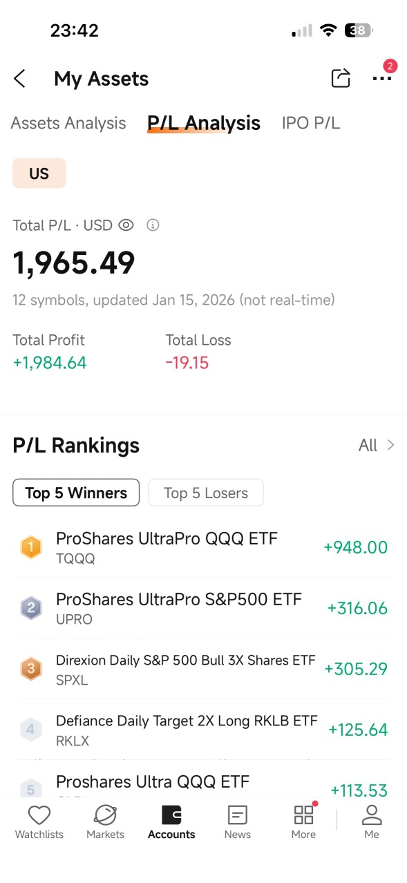Toggle the eye icon to hide Total P/L
Viewport: 407px width, 883px height.
126,225
